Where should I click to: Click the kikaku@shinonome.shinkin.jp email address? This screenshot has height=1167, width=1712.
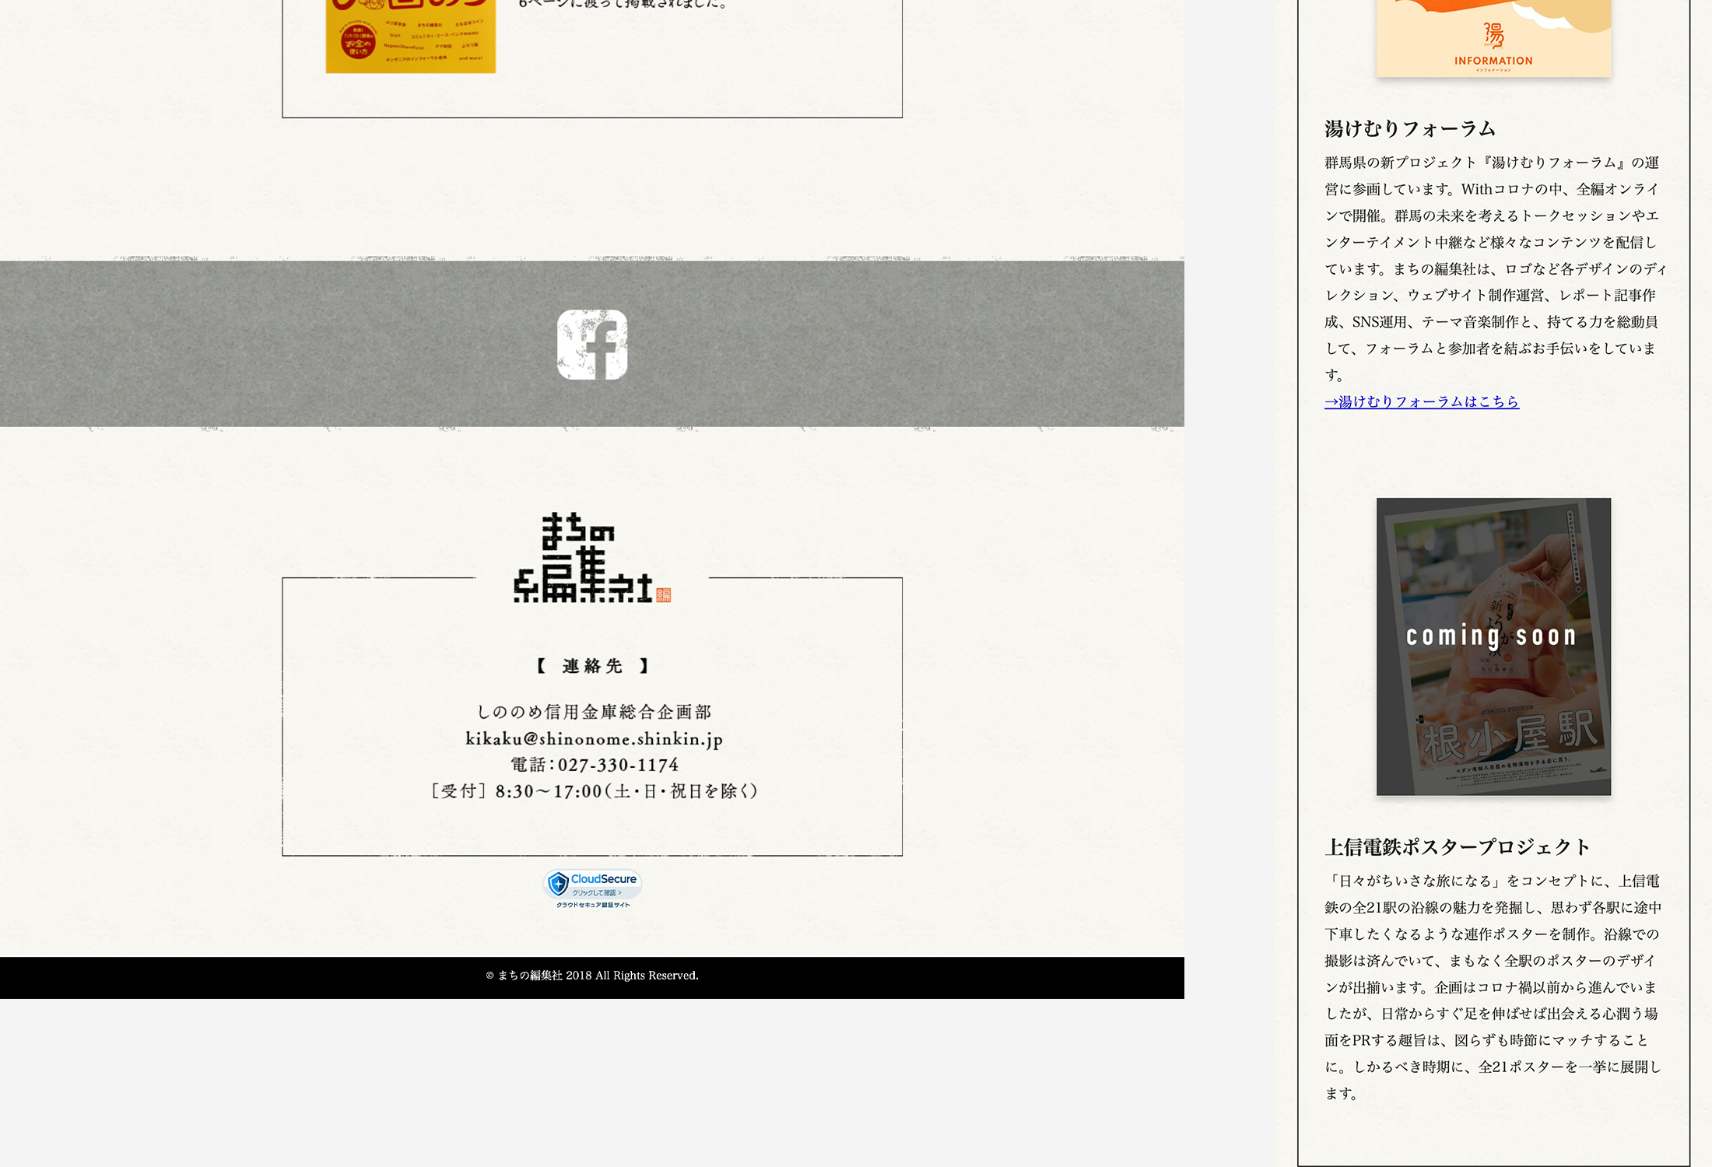[x=594, y=738]
